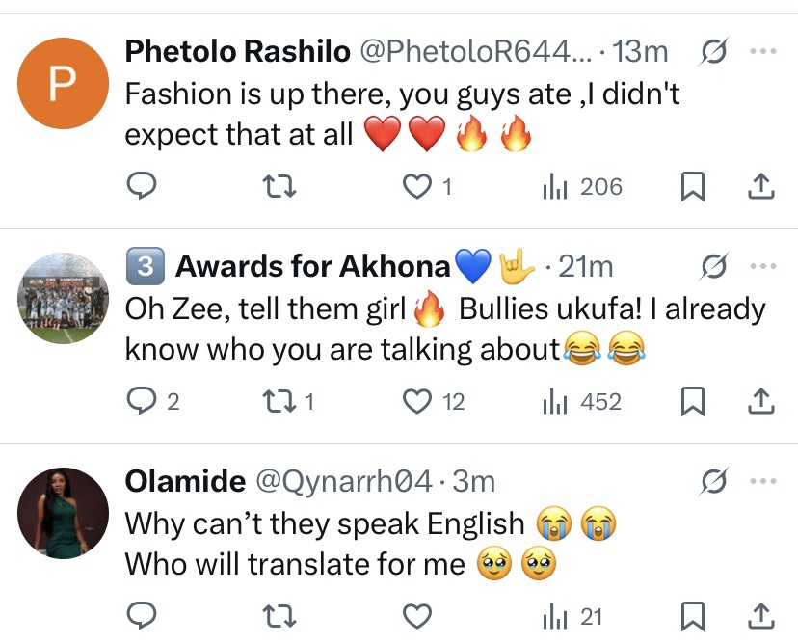798x643 pixels.
Task: View analytics showing 206 views
Action: 582,186
